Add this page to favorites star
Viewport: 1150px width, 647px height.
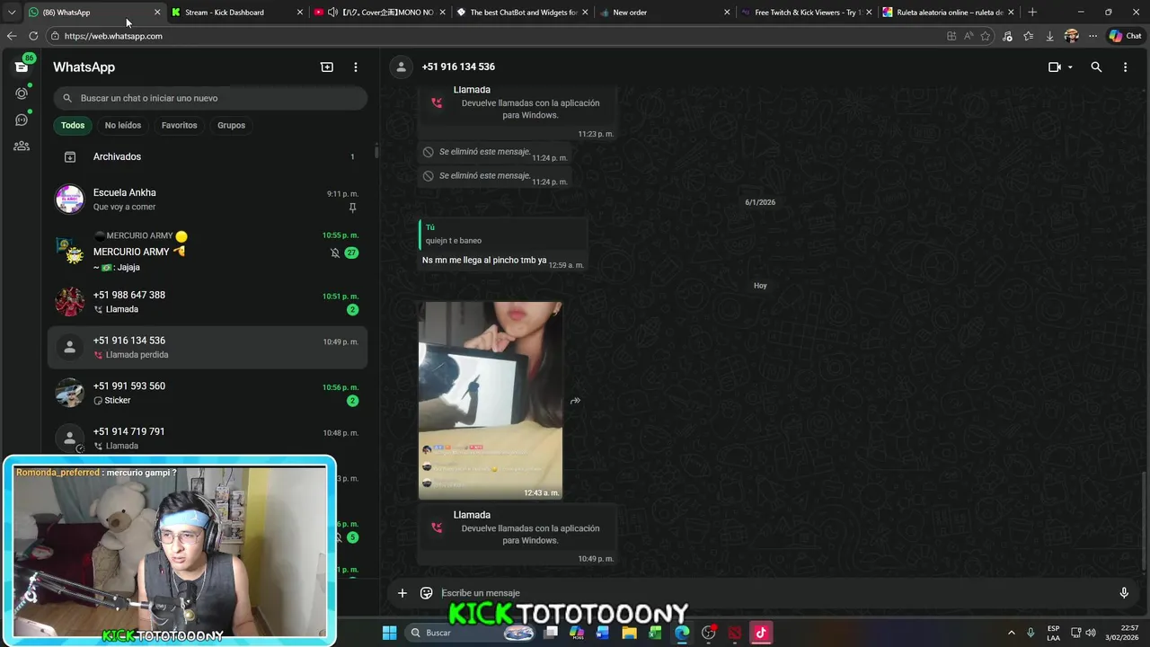coord(986,36)
